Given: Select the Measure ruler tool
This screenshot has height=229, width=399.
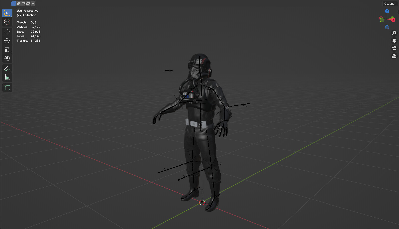Looking at the screenshot, I should [7, 78].
